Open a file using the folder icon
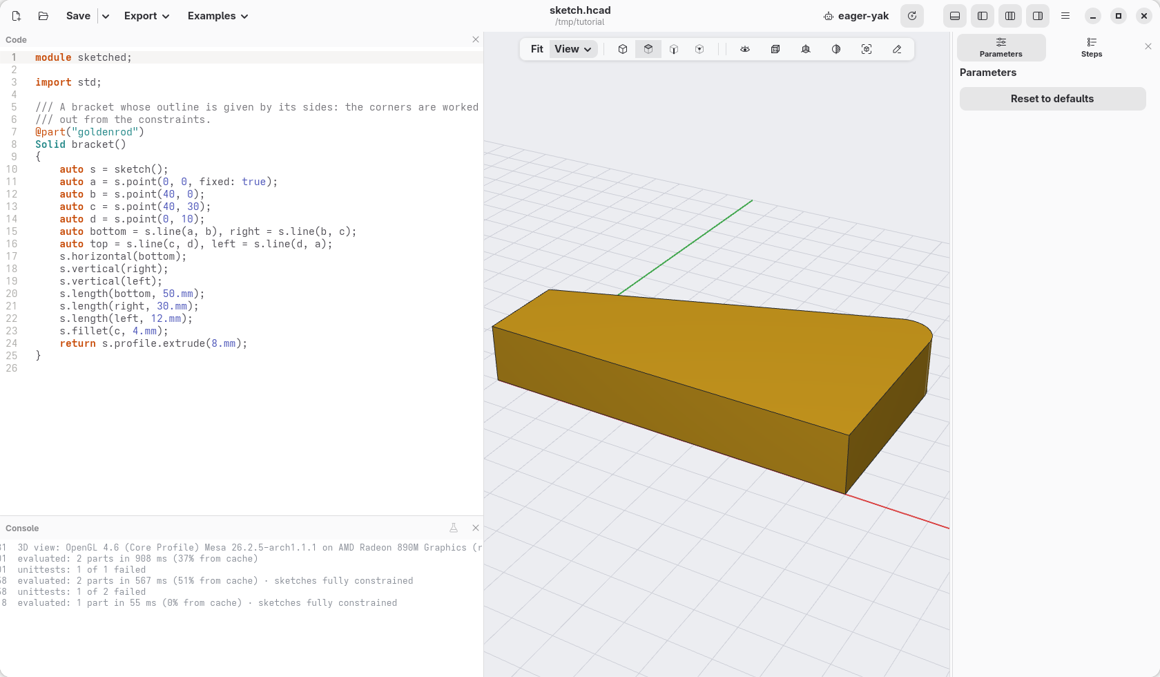This screenshot has width=1160, height=677. pyautogui.click(x=43, y=16)
